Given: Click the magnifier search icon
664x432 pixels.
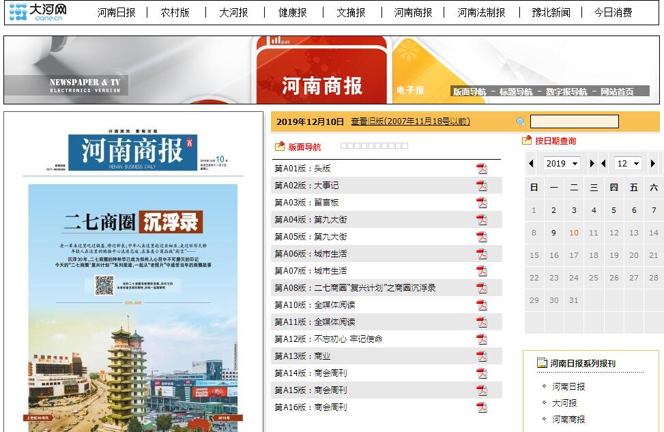Looking at the screenshot, I should pos(521,122).
